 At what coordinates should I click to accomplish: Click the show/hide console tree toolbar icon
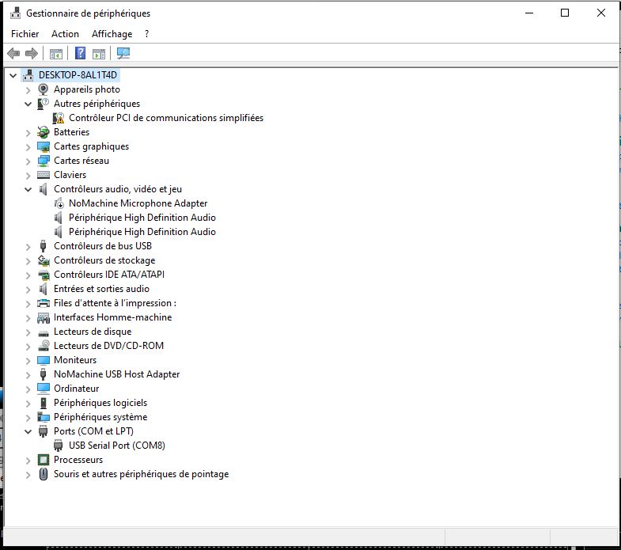tap(56, 54)
